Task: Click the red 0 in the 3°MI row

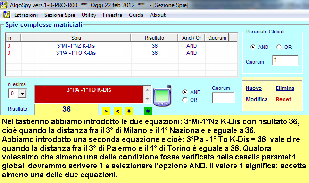Action: pos(9,46)
